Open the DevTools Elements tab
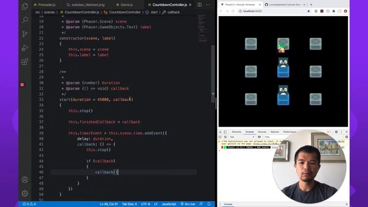This screenshot has height=207, width=368. [x=236, y=132]
